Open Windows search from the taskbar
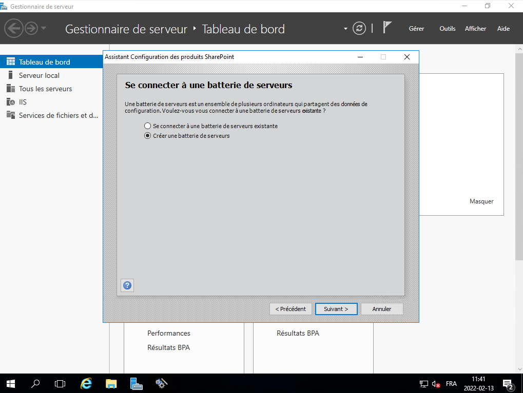Screen dimensions: 523x393 pos(35,384)
